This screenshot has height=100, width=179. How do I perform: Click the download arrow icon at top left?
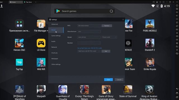2,6
